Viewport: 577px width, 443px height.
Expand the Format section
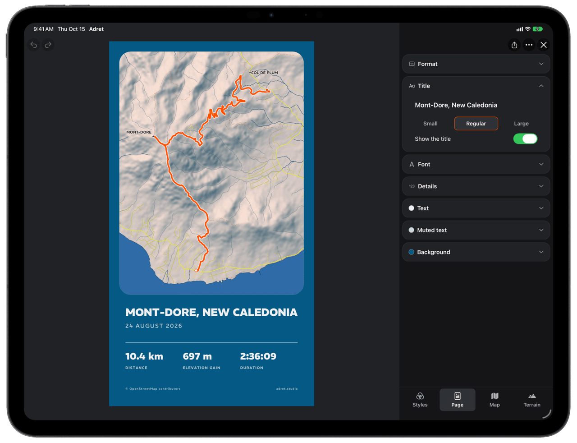point(476,64)
